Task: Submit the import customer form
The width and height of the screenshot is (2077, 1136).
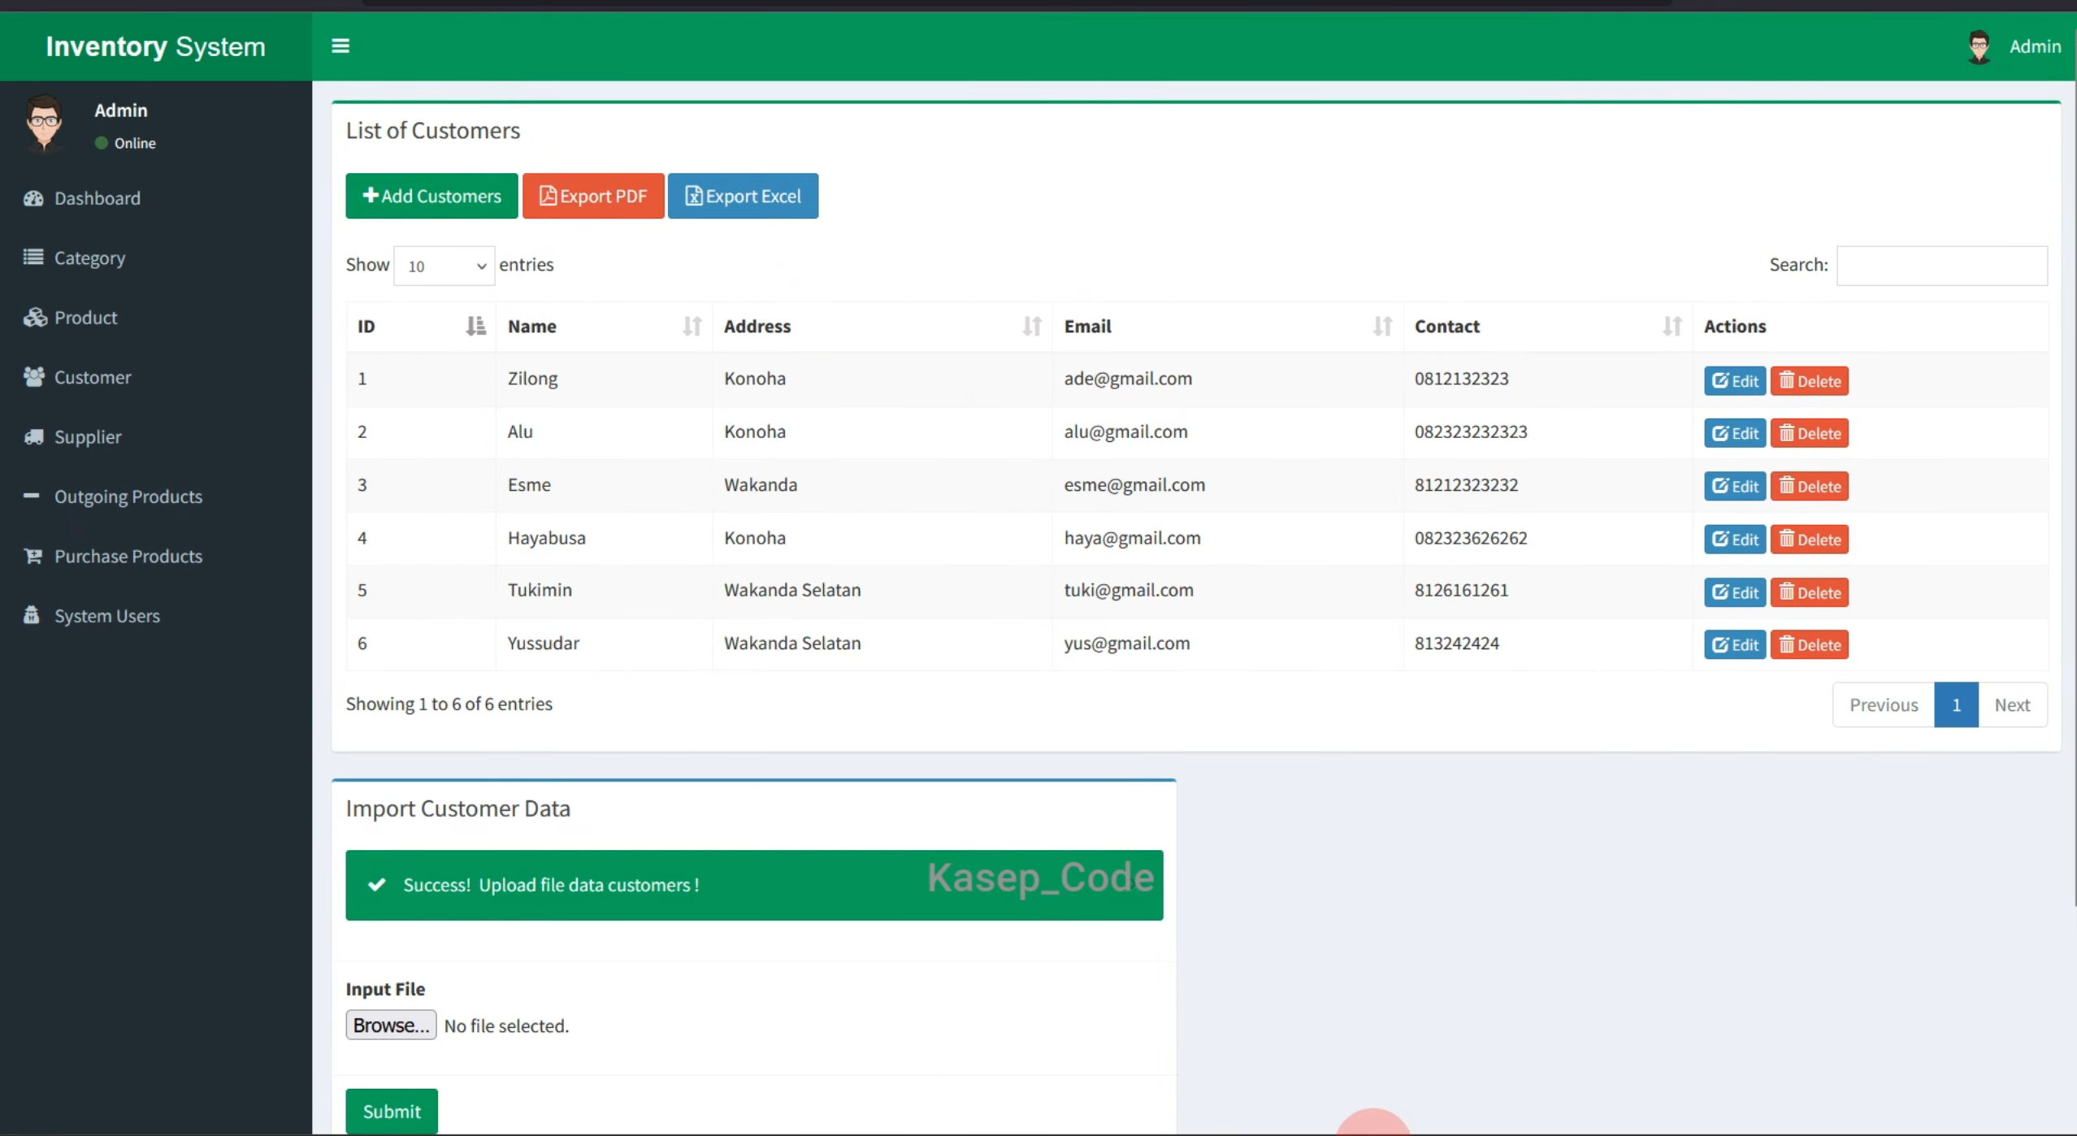Action: [x=392, y=1111]
